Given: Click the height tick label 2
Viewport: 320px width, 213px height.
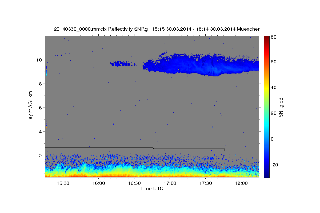Looking at the screenshot, I should click(x=41, y=155).
